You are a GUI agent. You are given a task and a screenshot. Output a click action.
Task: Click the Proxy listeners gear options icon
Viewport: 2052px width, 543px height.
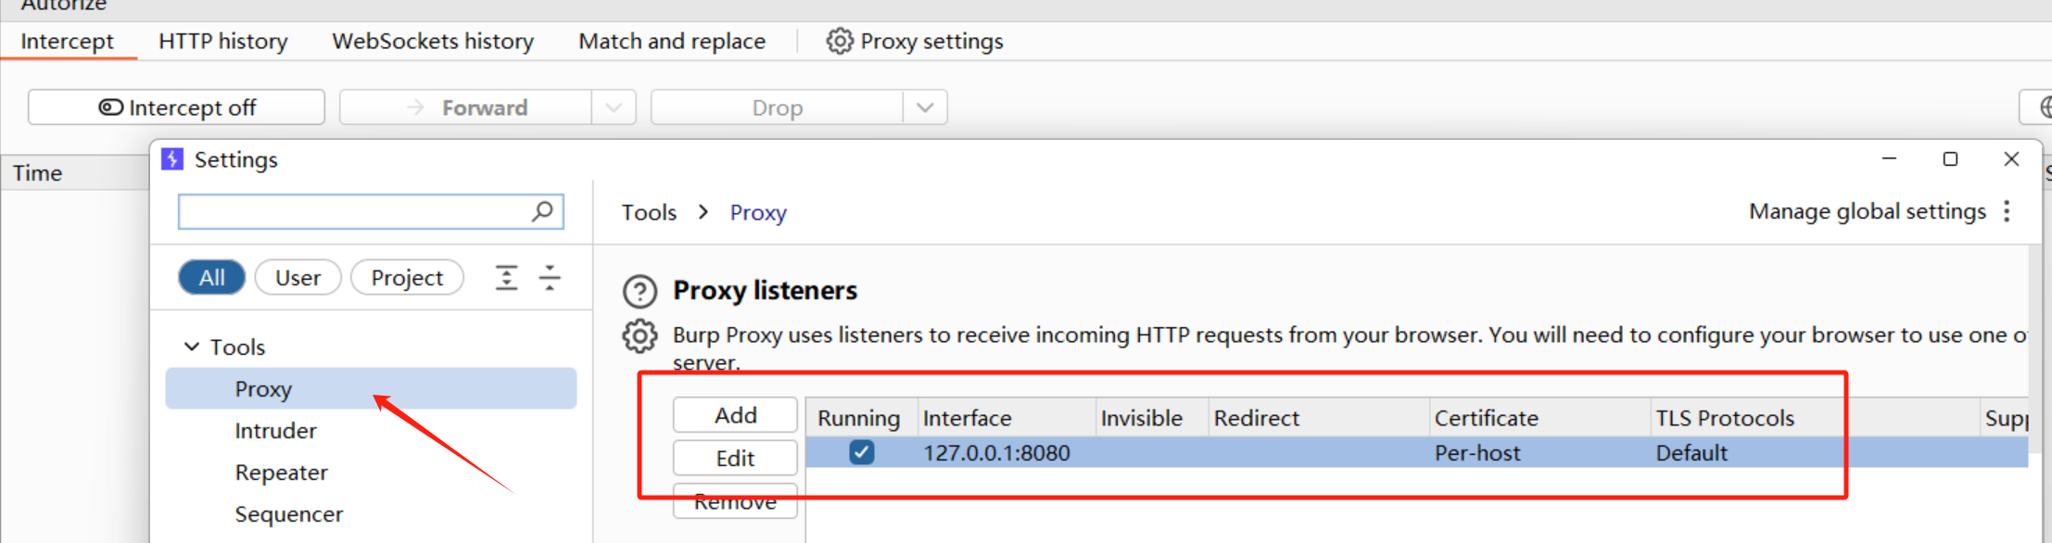point(640,335)
